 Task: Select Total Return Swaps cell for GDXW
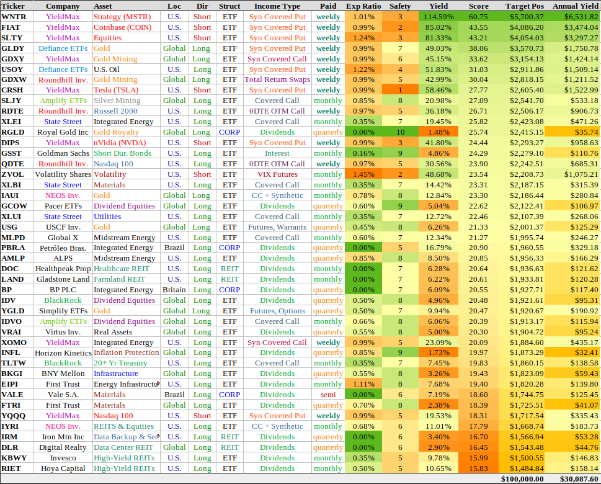277,79
